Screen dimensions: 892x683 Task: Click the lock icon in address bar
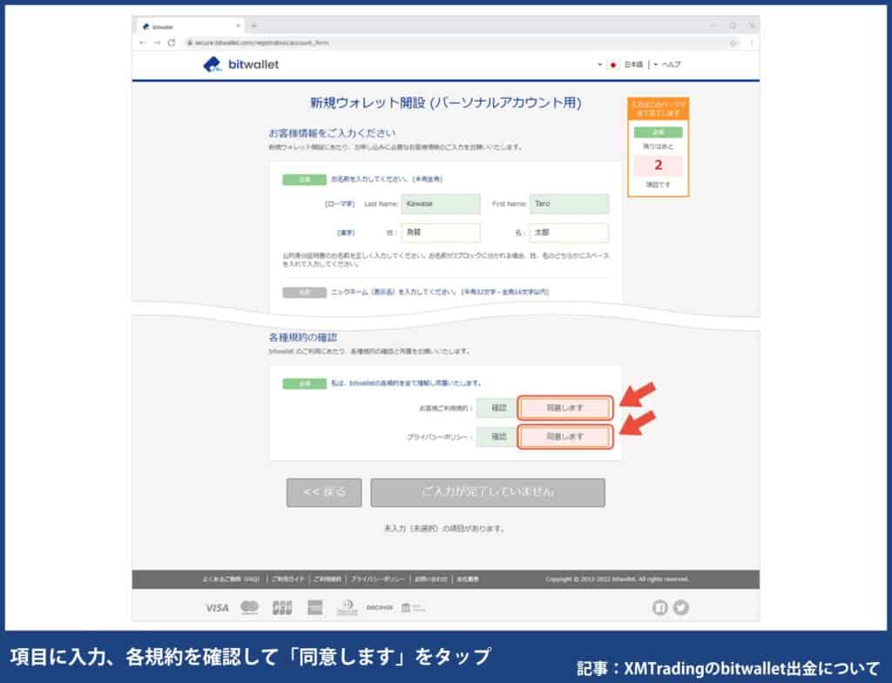190,43
